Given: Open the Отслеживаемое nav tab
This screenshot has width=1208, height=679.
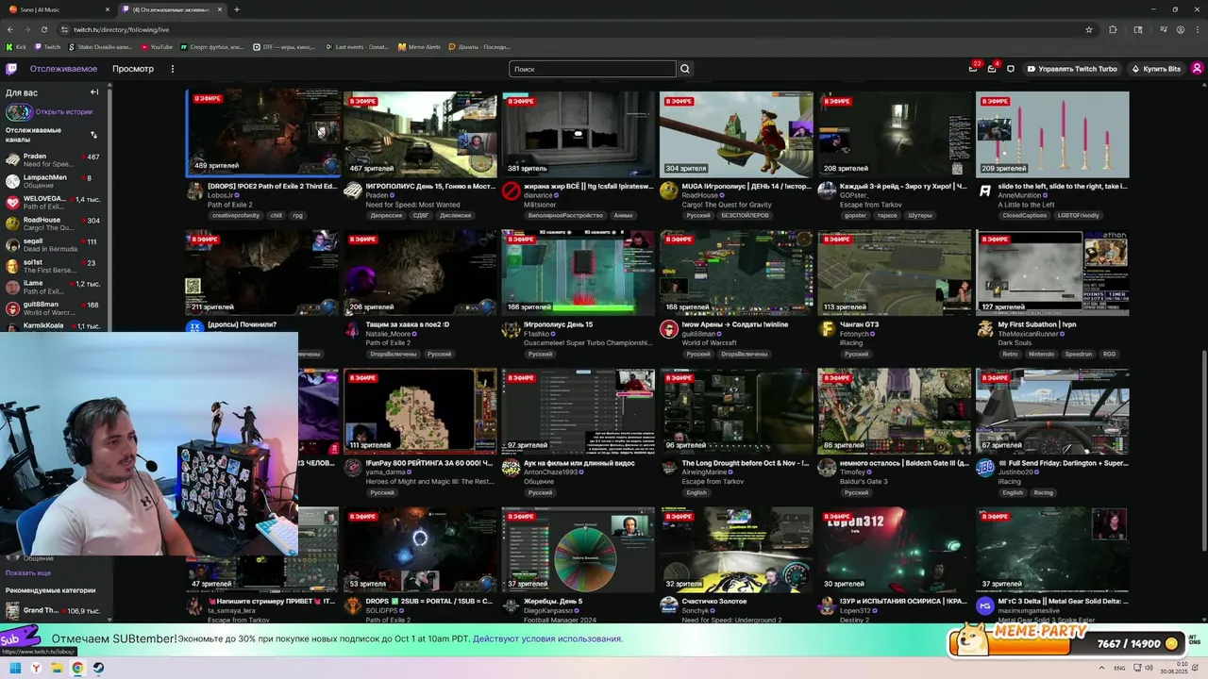Looking at the screenshot, I should (x=63, y=69).
